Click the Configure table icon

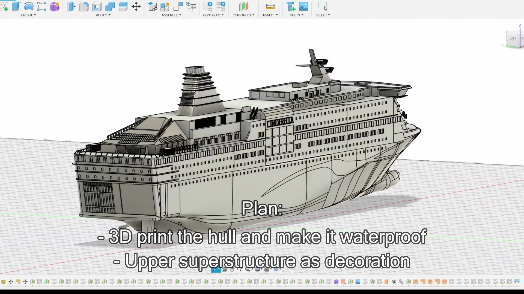221,7
